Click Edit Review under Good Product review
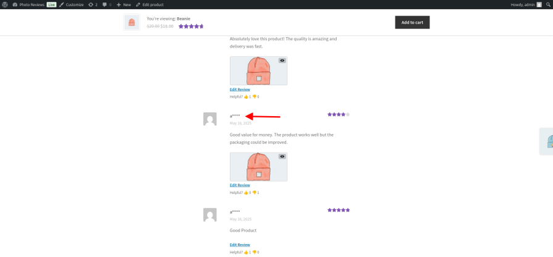The height and width of the screenshot is (257, 553). click(x=240, y=245)
